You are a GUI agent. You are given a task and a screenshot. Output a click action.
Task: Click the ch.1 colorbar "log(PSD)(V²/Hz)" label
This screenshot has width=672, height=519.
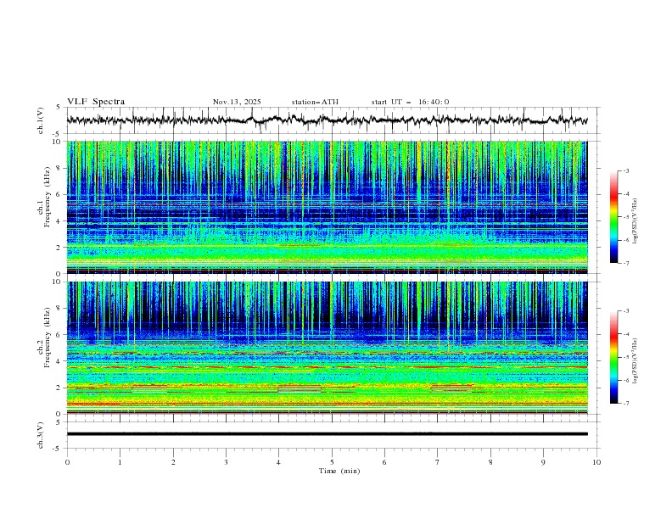pyautogui.click(x=636, y=221)
